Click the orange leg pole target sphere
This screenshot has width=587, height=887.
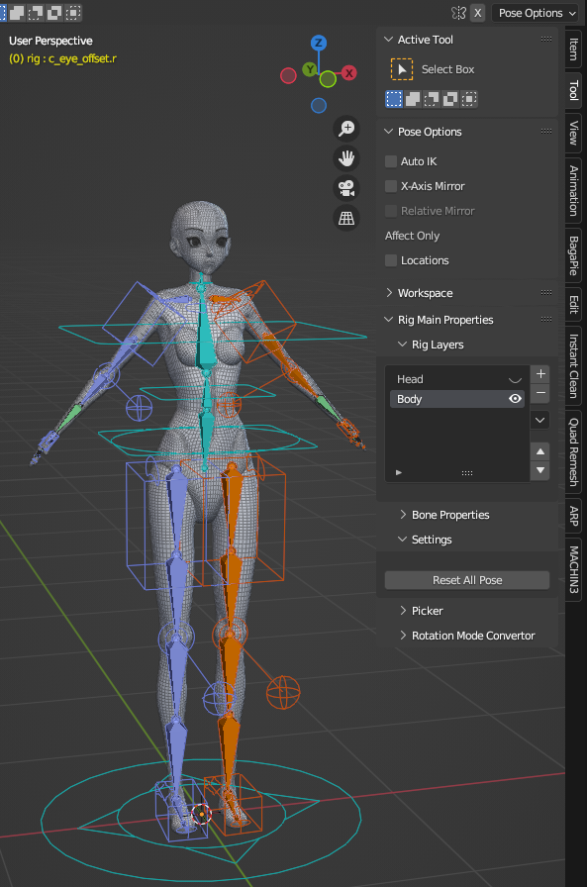(x=283, y=692)
